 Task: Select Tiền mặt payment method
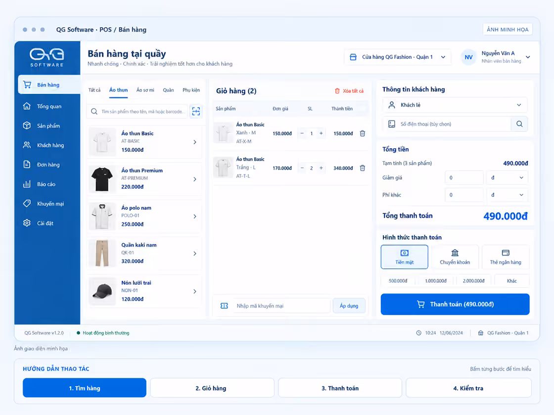(405, 257)
